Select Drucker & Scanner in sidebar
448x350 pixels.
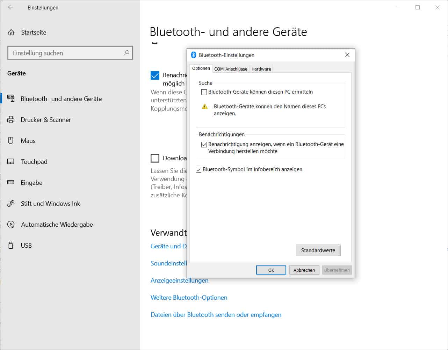point(70,119)
